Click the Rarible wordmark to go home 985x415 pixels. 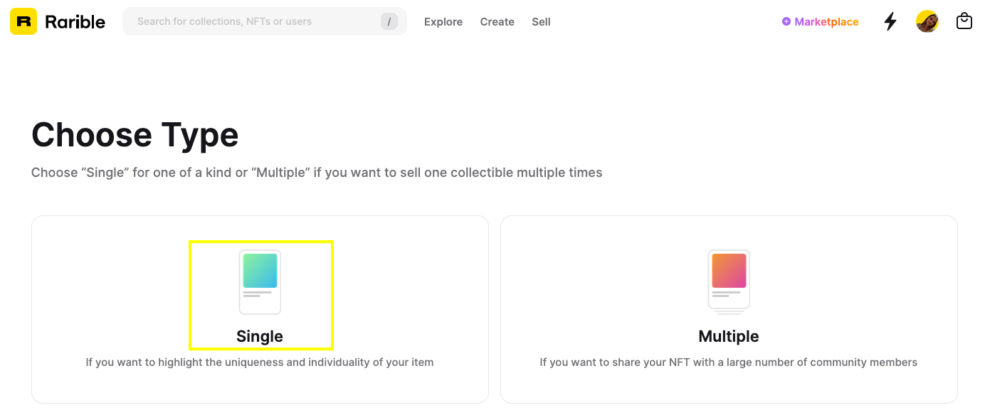pos(75,21)
